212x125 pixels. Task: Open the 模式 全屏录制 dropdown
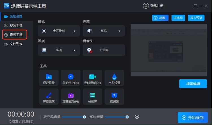tap(59, 31)
